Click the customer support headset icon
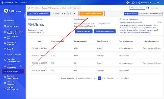164x99 pixels. (133, 3)
